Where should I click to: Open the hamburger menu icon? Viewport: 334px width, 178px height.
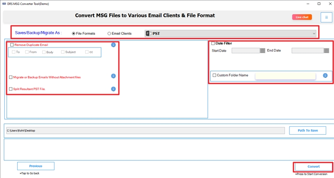pyautogui.click(x=326, y=17)
